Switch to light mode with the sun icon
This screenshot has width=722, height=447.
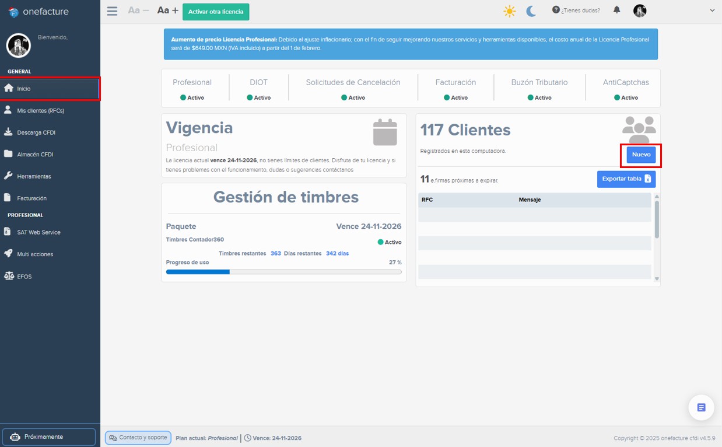[x=509, y=10]
